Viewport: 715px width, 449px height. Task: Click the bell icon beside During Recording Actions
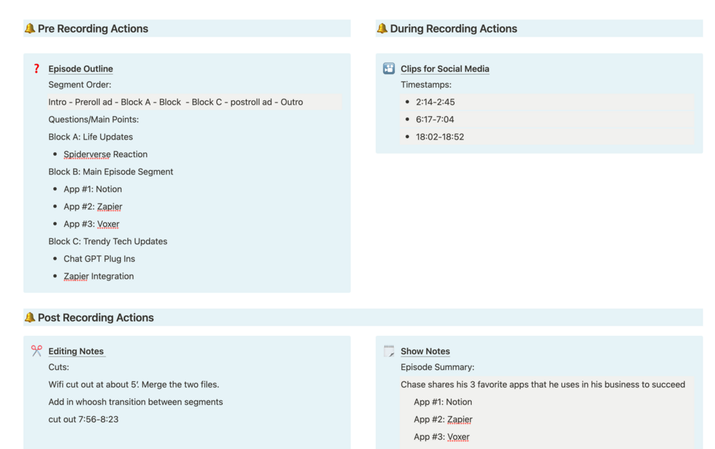tap(382, 29)
